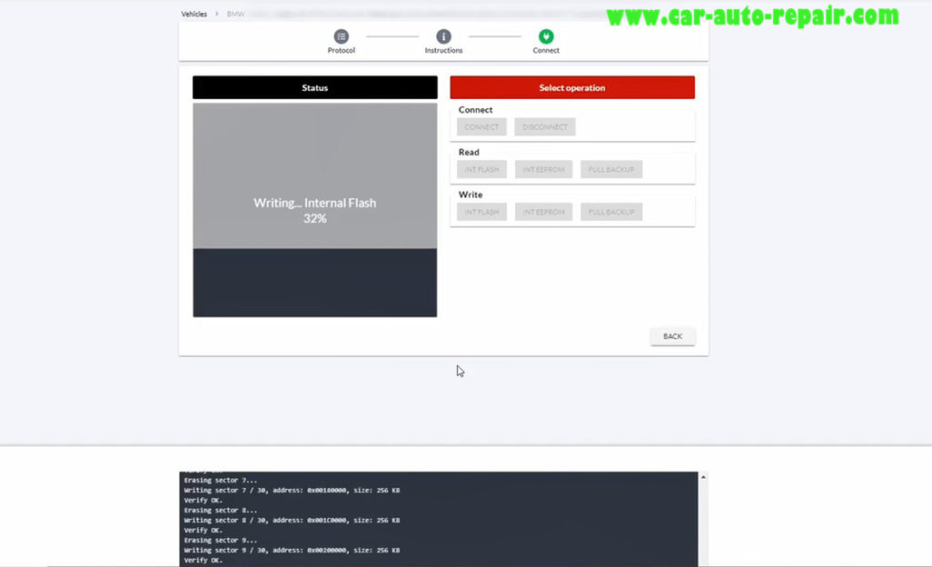Screen dimensions: 932x567
Task: Click the Instructions info icon
Action: (x=443, y=38)
